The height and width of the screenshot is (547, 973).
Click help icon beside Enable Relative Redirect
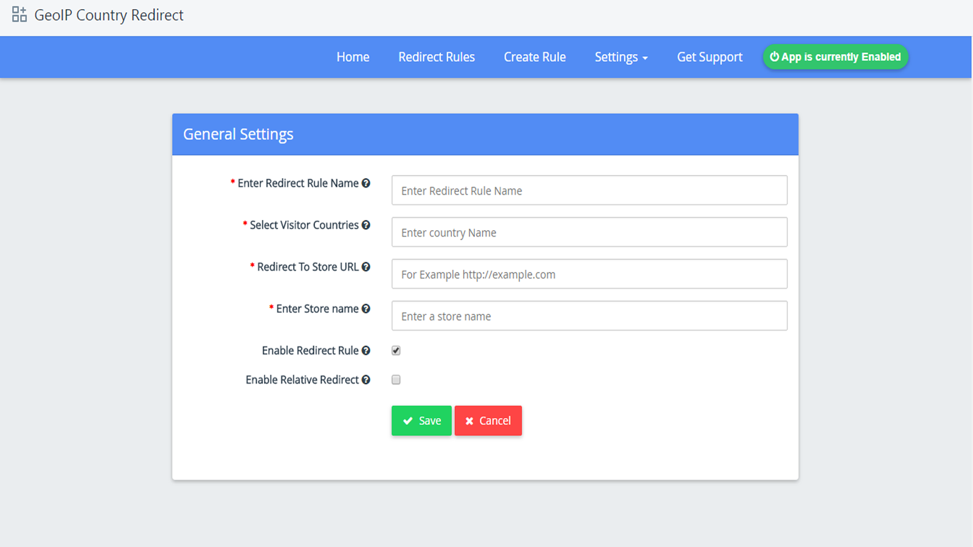coord(365,380)
